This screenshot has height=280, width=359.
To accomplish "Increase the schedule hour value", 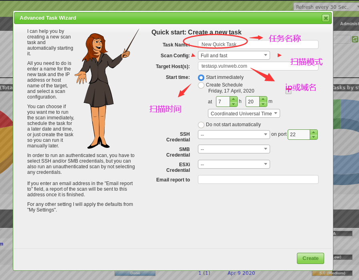I will click(x=233, y=99).
